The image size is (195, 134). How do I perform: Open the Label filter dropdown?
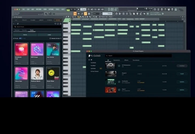click(x=49, y=35)
